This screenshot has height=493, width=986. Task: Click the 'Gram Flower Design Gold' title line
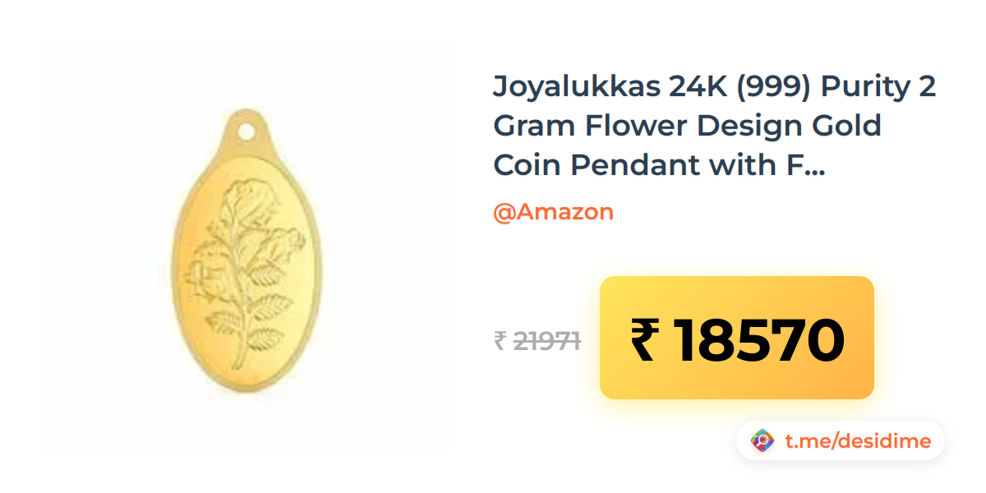point(687,126)
